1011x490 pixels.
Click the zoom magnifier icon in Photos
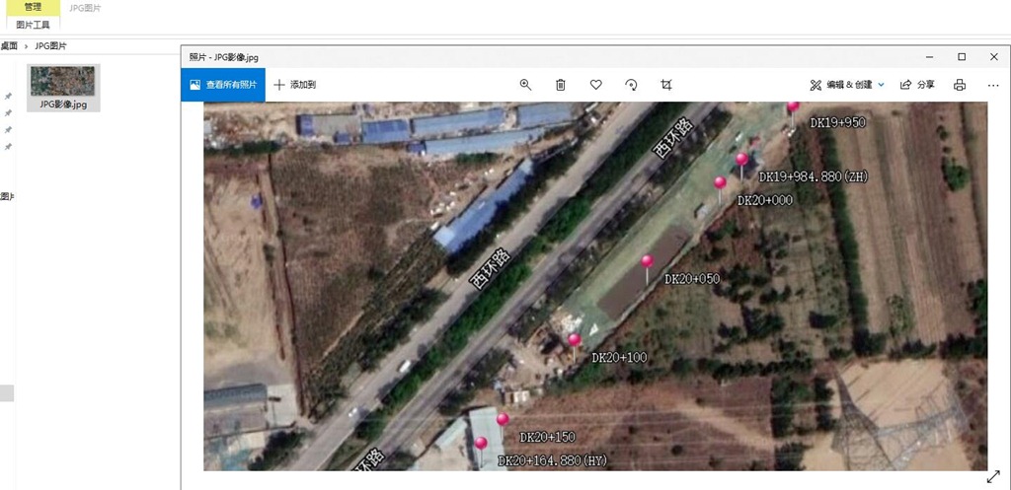pos(525,85)
